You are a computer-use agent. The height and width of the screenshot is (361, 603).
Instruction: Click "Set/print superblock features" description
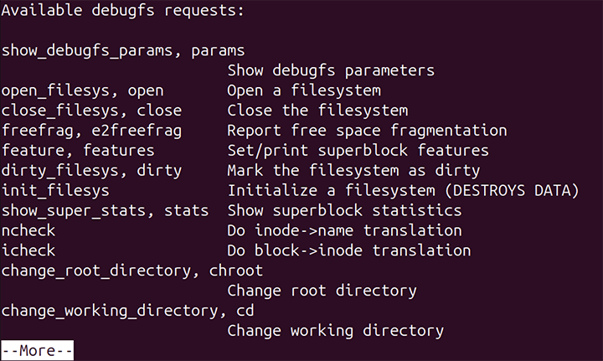coord(358,151)
